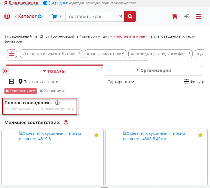The height and width of the screenshot is (188, 210).
Task: Open the blue cart search-type dropdown
Action: point(57,16)
